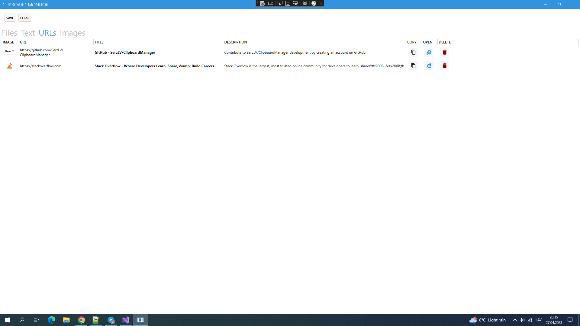Image resolution: width=580 pixels, height=326 pixels.
Task: Open the volume slider from the tray
Action: (522, 320)
